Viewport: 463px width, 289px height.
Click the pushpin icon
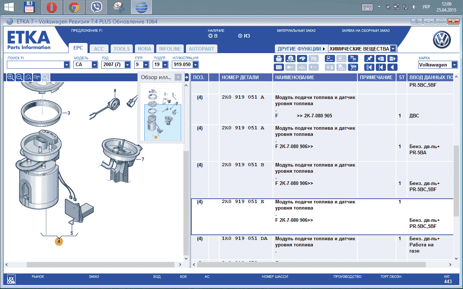pyautogui.click(x=369, y=59)
